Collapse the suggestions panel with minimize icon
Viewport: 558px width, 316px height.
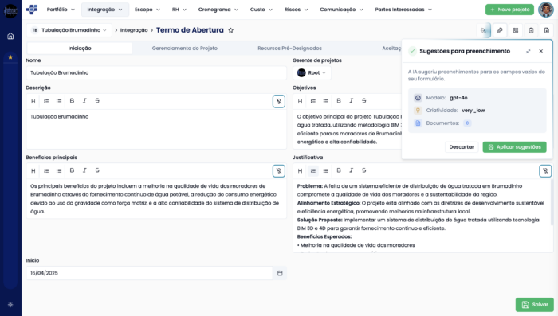pos(528,51)
